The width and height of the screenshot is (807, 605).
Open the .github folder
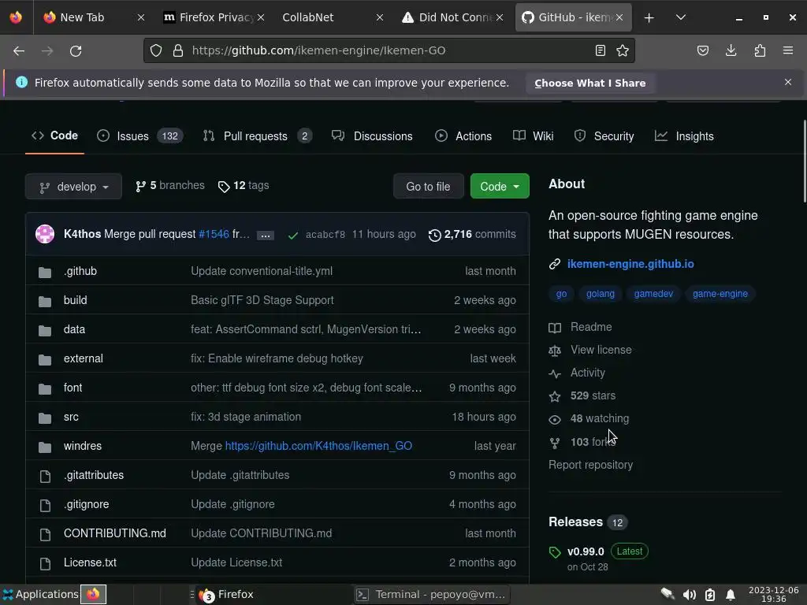[80, 271]
